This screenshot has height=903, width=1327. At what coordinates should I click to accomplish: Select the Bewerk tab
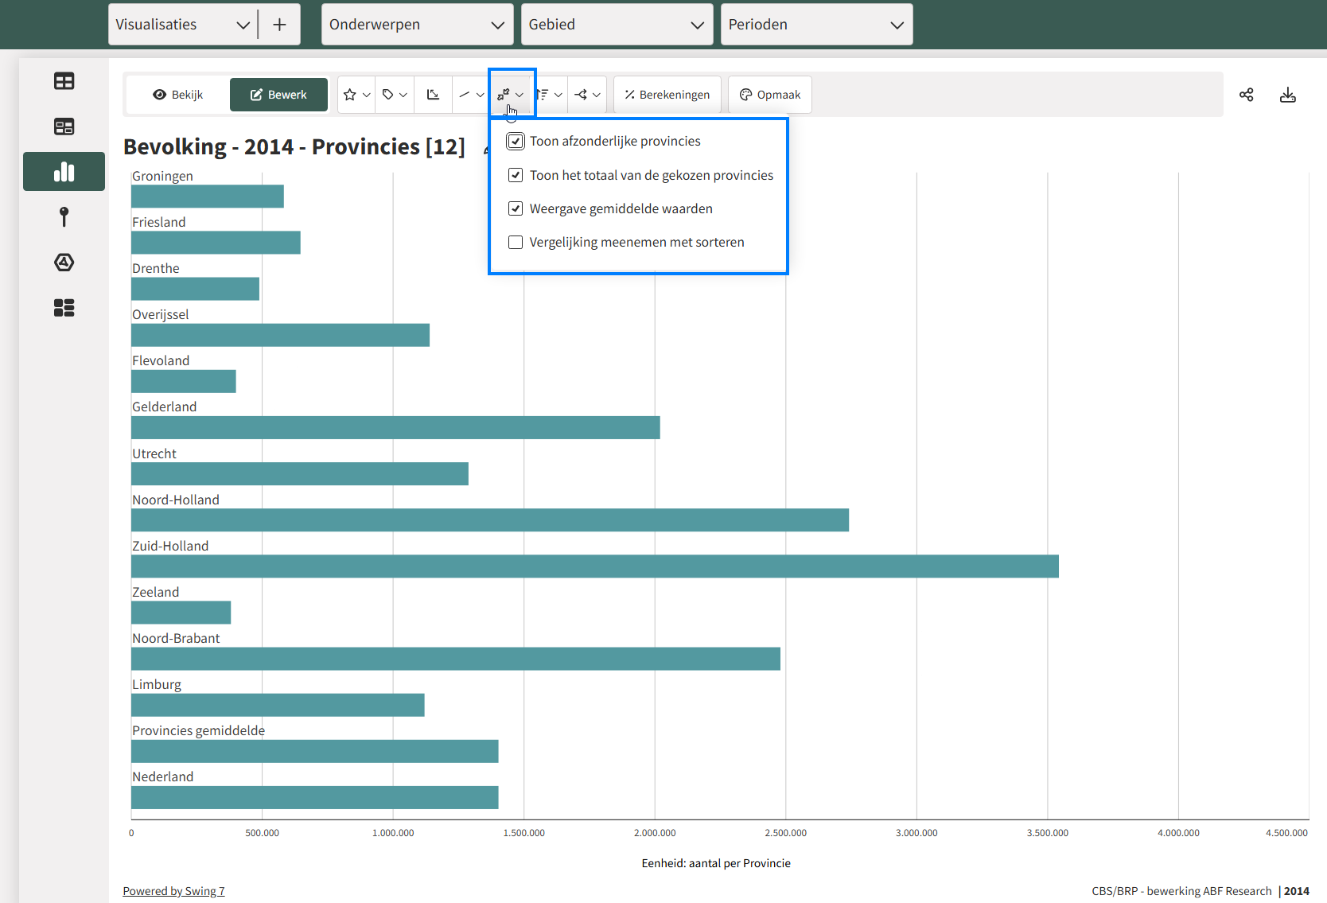point(278,95)
